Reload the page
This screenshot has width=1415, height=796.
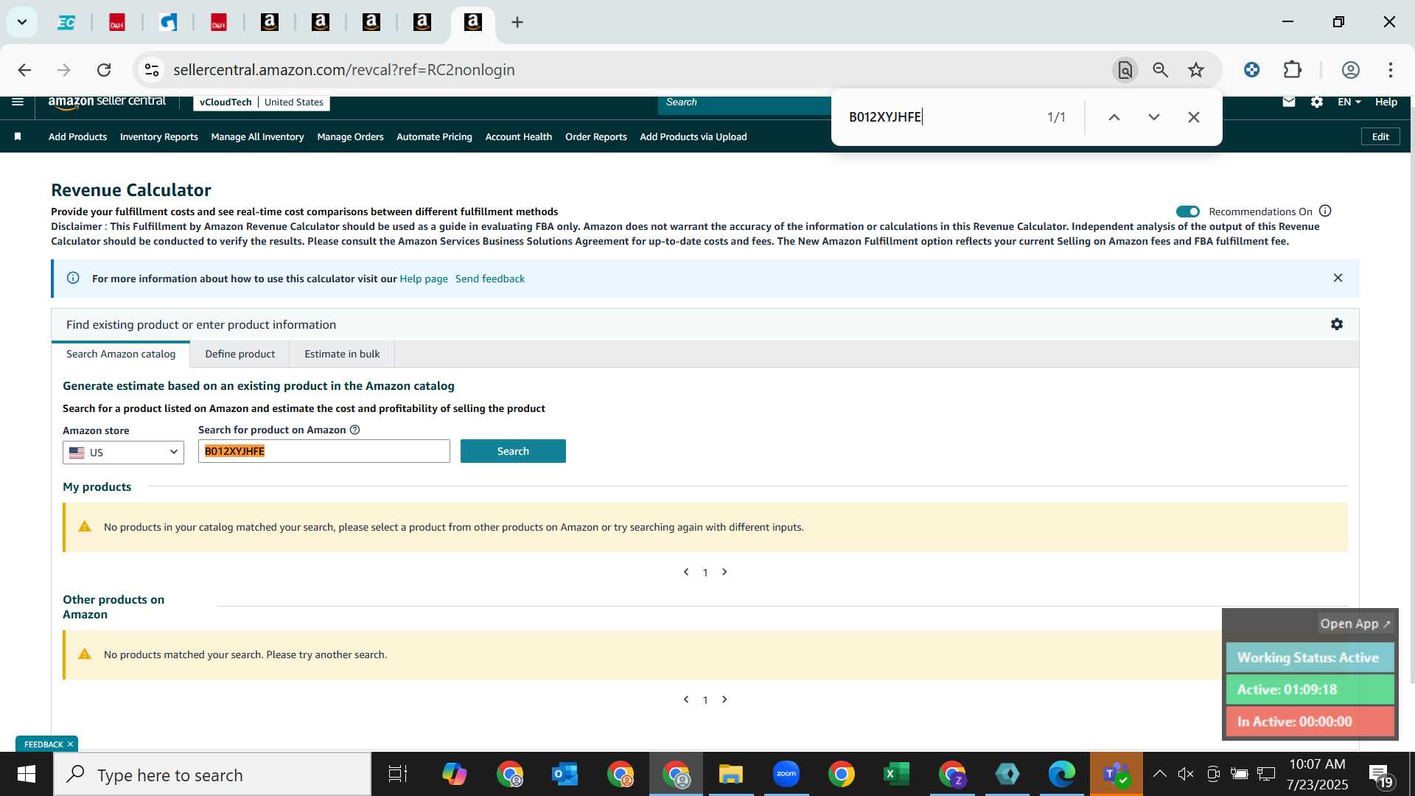pos(104,70)
